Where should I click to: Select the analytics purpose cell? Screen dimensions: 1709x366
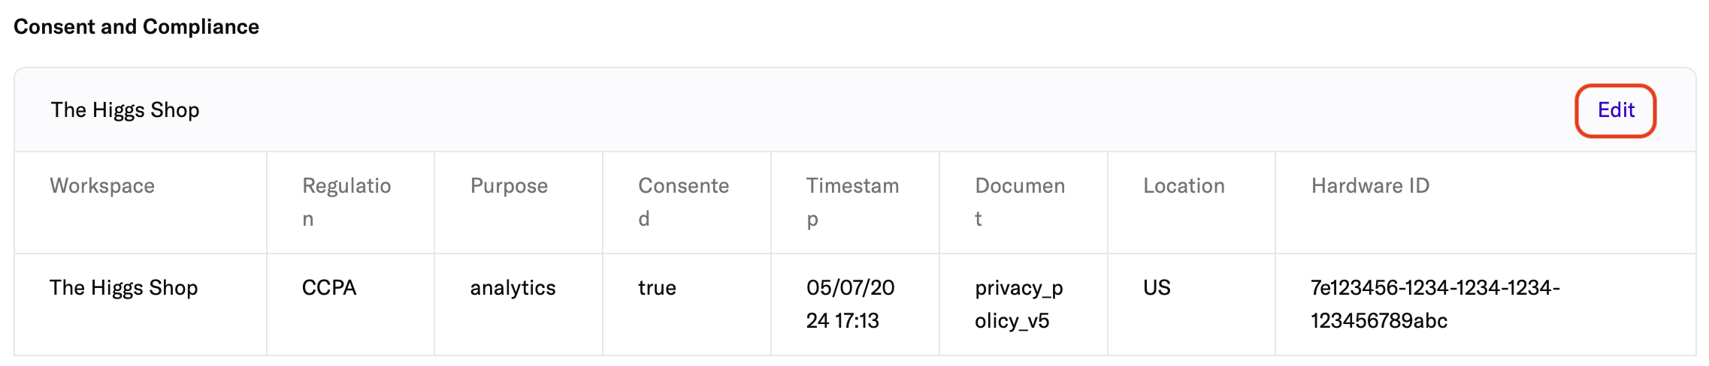pyautogui.click(x=513, y=288)
